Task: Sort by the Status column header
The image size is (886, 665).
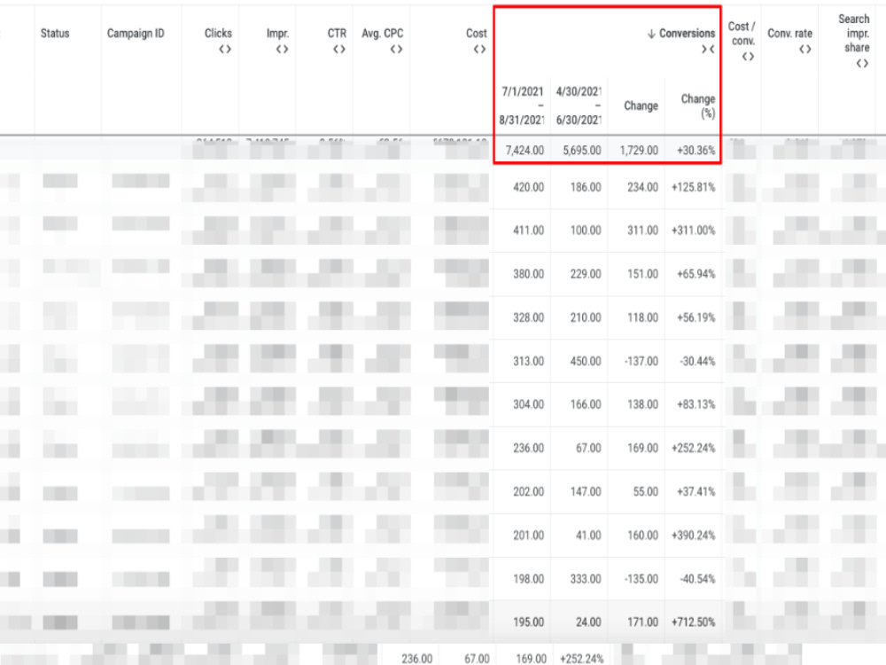Action: [x=55, y=34]
